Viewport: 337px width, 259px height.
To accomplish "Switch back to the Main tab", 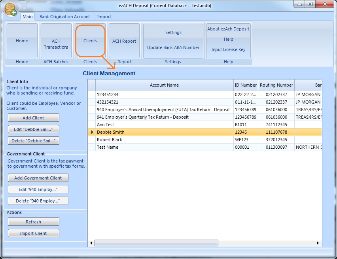I will 27,17.
